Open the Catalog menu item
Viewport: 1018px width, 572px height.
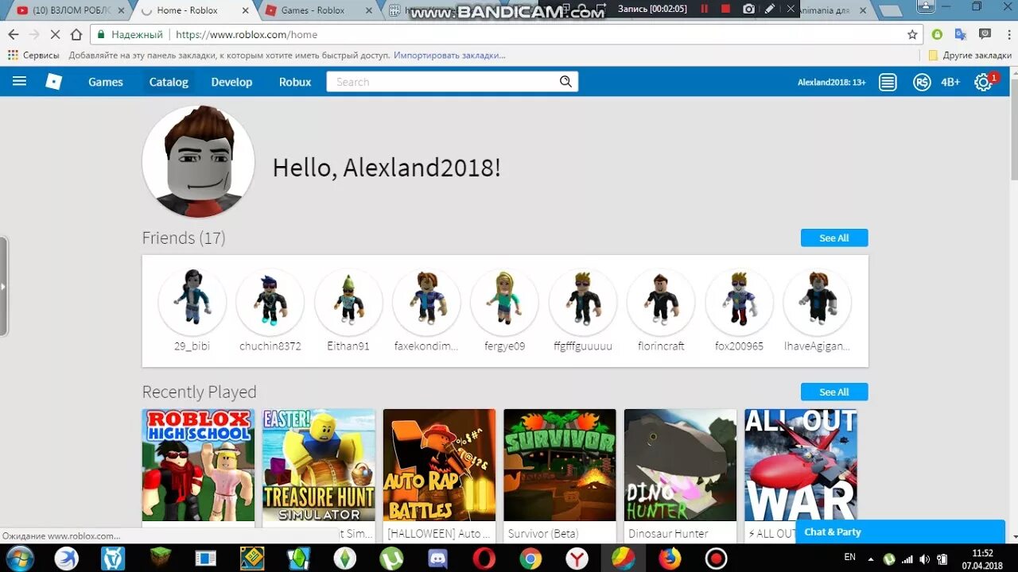click(169, 82)
